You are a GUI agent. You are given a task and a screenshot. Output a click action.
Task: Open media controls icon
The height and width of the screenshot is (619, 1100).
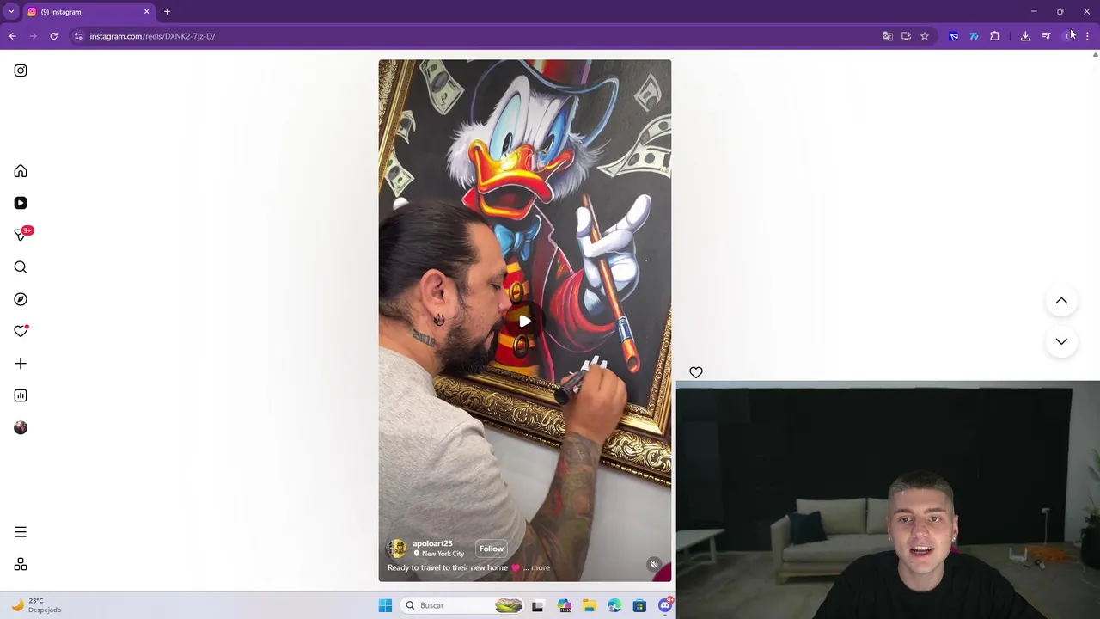[x=1046, y=36]
